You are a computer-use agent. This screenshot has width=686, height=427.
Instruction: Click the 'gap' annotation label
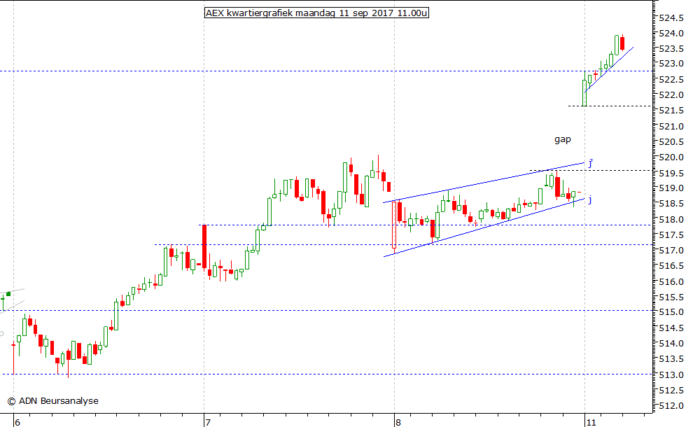point(562,139)
